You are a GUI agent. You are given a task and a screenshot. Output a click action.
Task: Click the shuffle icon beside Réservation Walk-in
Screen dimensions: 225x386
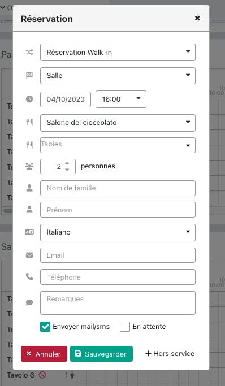point(29,52)
